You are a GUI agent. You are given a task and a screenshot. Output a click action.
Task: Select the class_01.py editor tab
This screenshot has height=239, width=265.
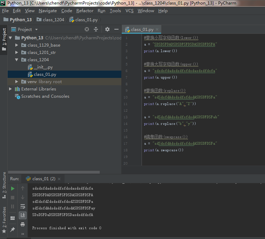point(142,30)
